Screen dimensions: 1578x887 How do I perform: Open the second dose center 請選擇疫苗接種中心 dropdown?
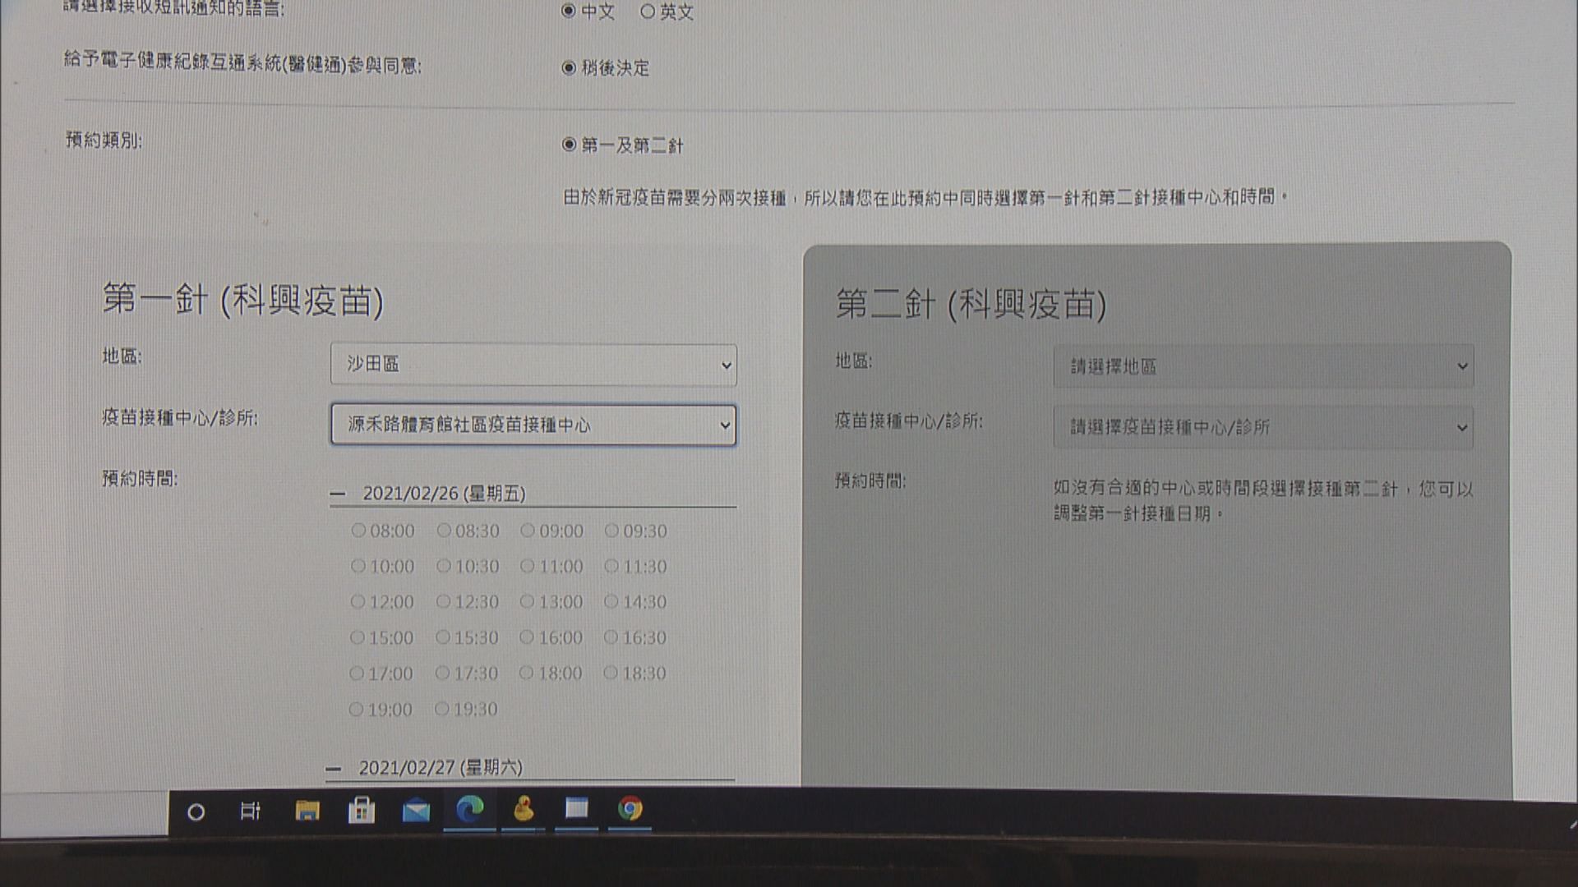(1263, 427)
